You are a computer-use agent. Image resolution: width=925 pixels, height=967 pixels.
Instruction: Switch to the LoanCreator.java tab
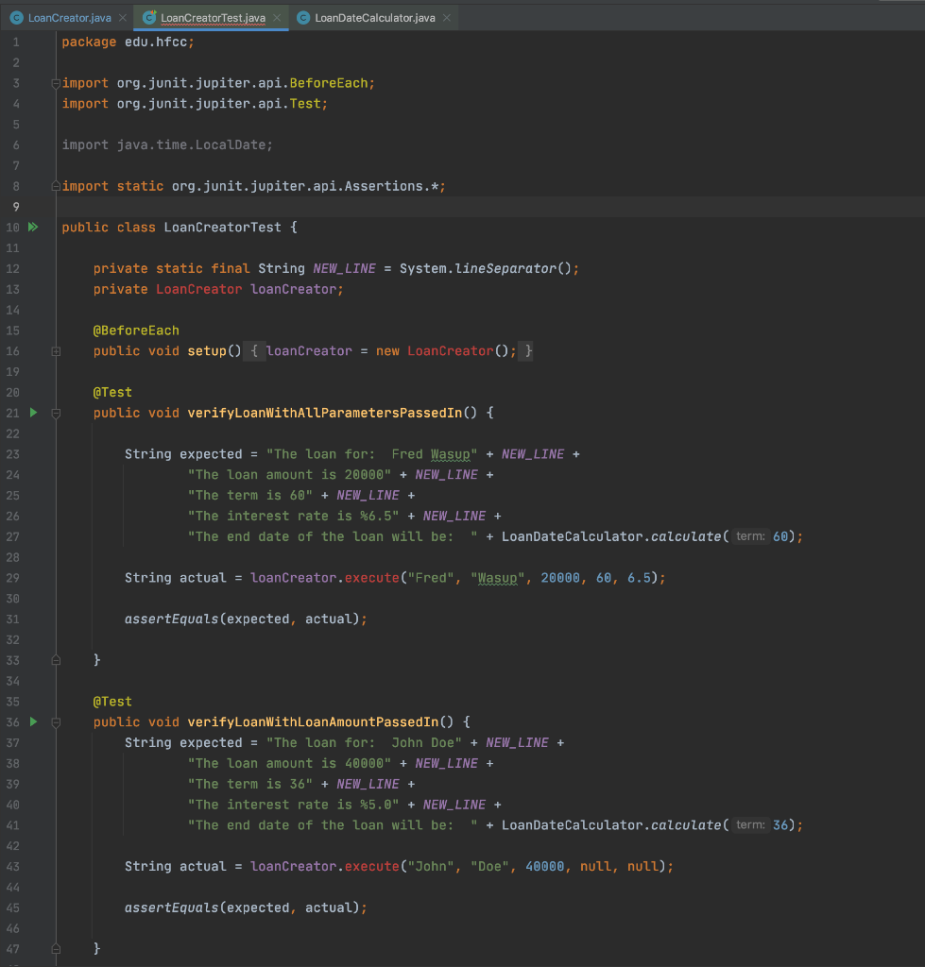pos(66,16)
